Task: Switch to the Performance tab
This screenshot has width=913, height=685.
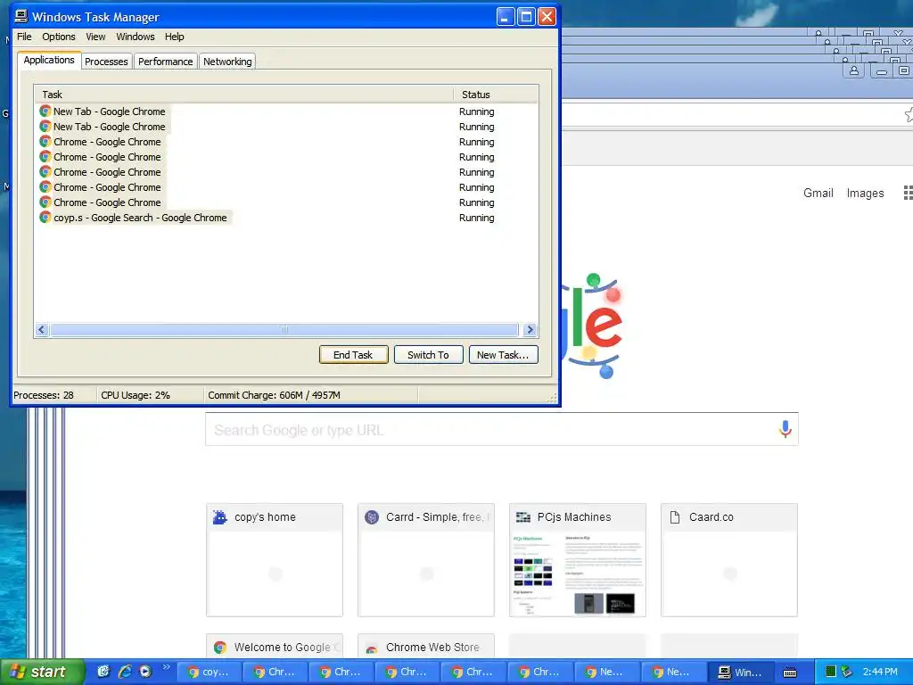Action: pos(165,62)
